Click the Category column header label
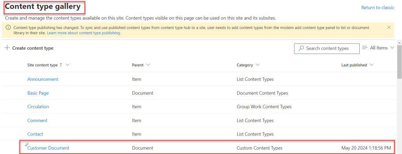 pyautogui.click(x=245, y=65)
